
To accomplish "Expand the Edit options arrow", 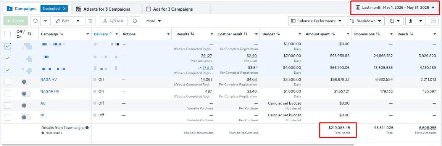I will (x=78, y=21).
